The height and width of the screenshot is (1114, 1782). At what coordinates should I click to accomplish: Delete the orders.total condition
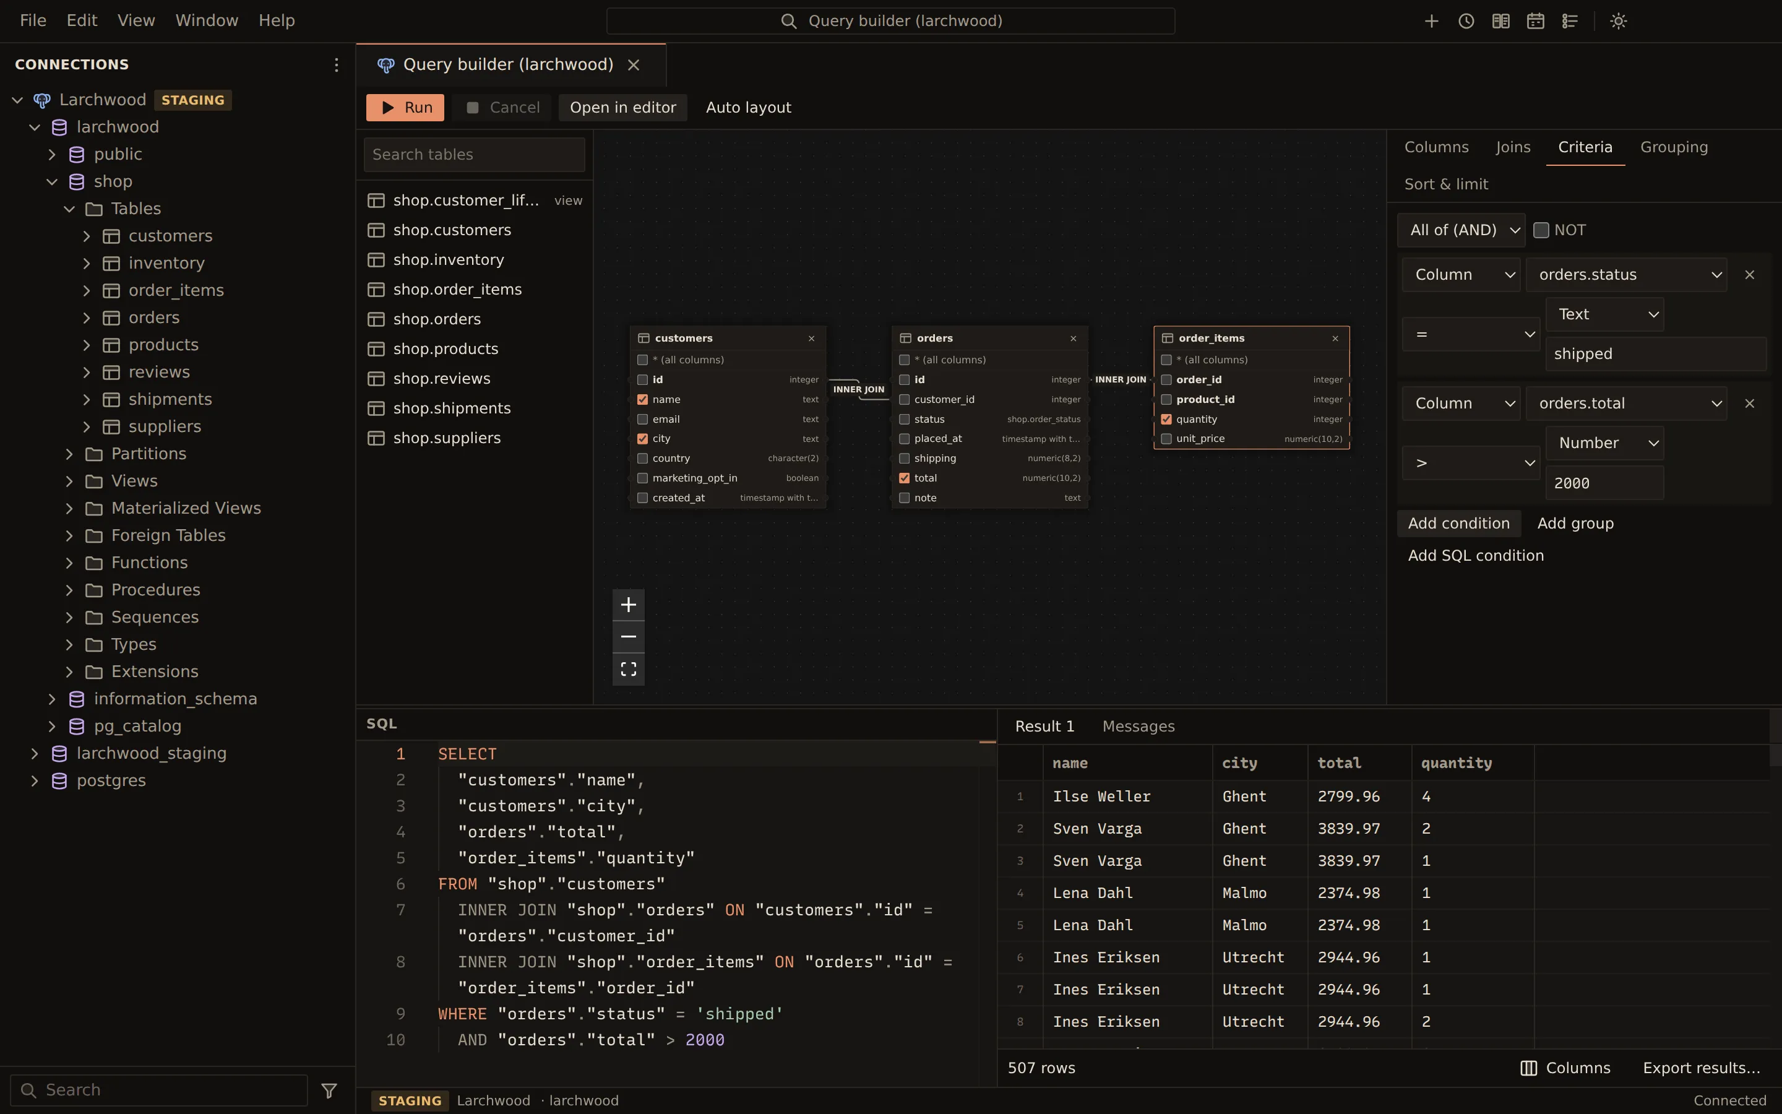[x=1750, y=404]
